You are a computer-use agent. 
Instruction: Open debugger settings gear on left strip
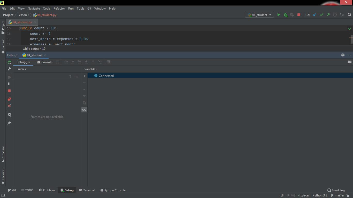pyautogui.click(x=9, y=115)
